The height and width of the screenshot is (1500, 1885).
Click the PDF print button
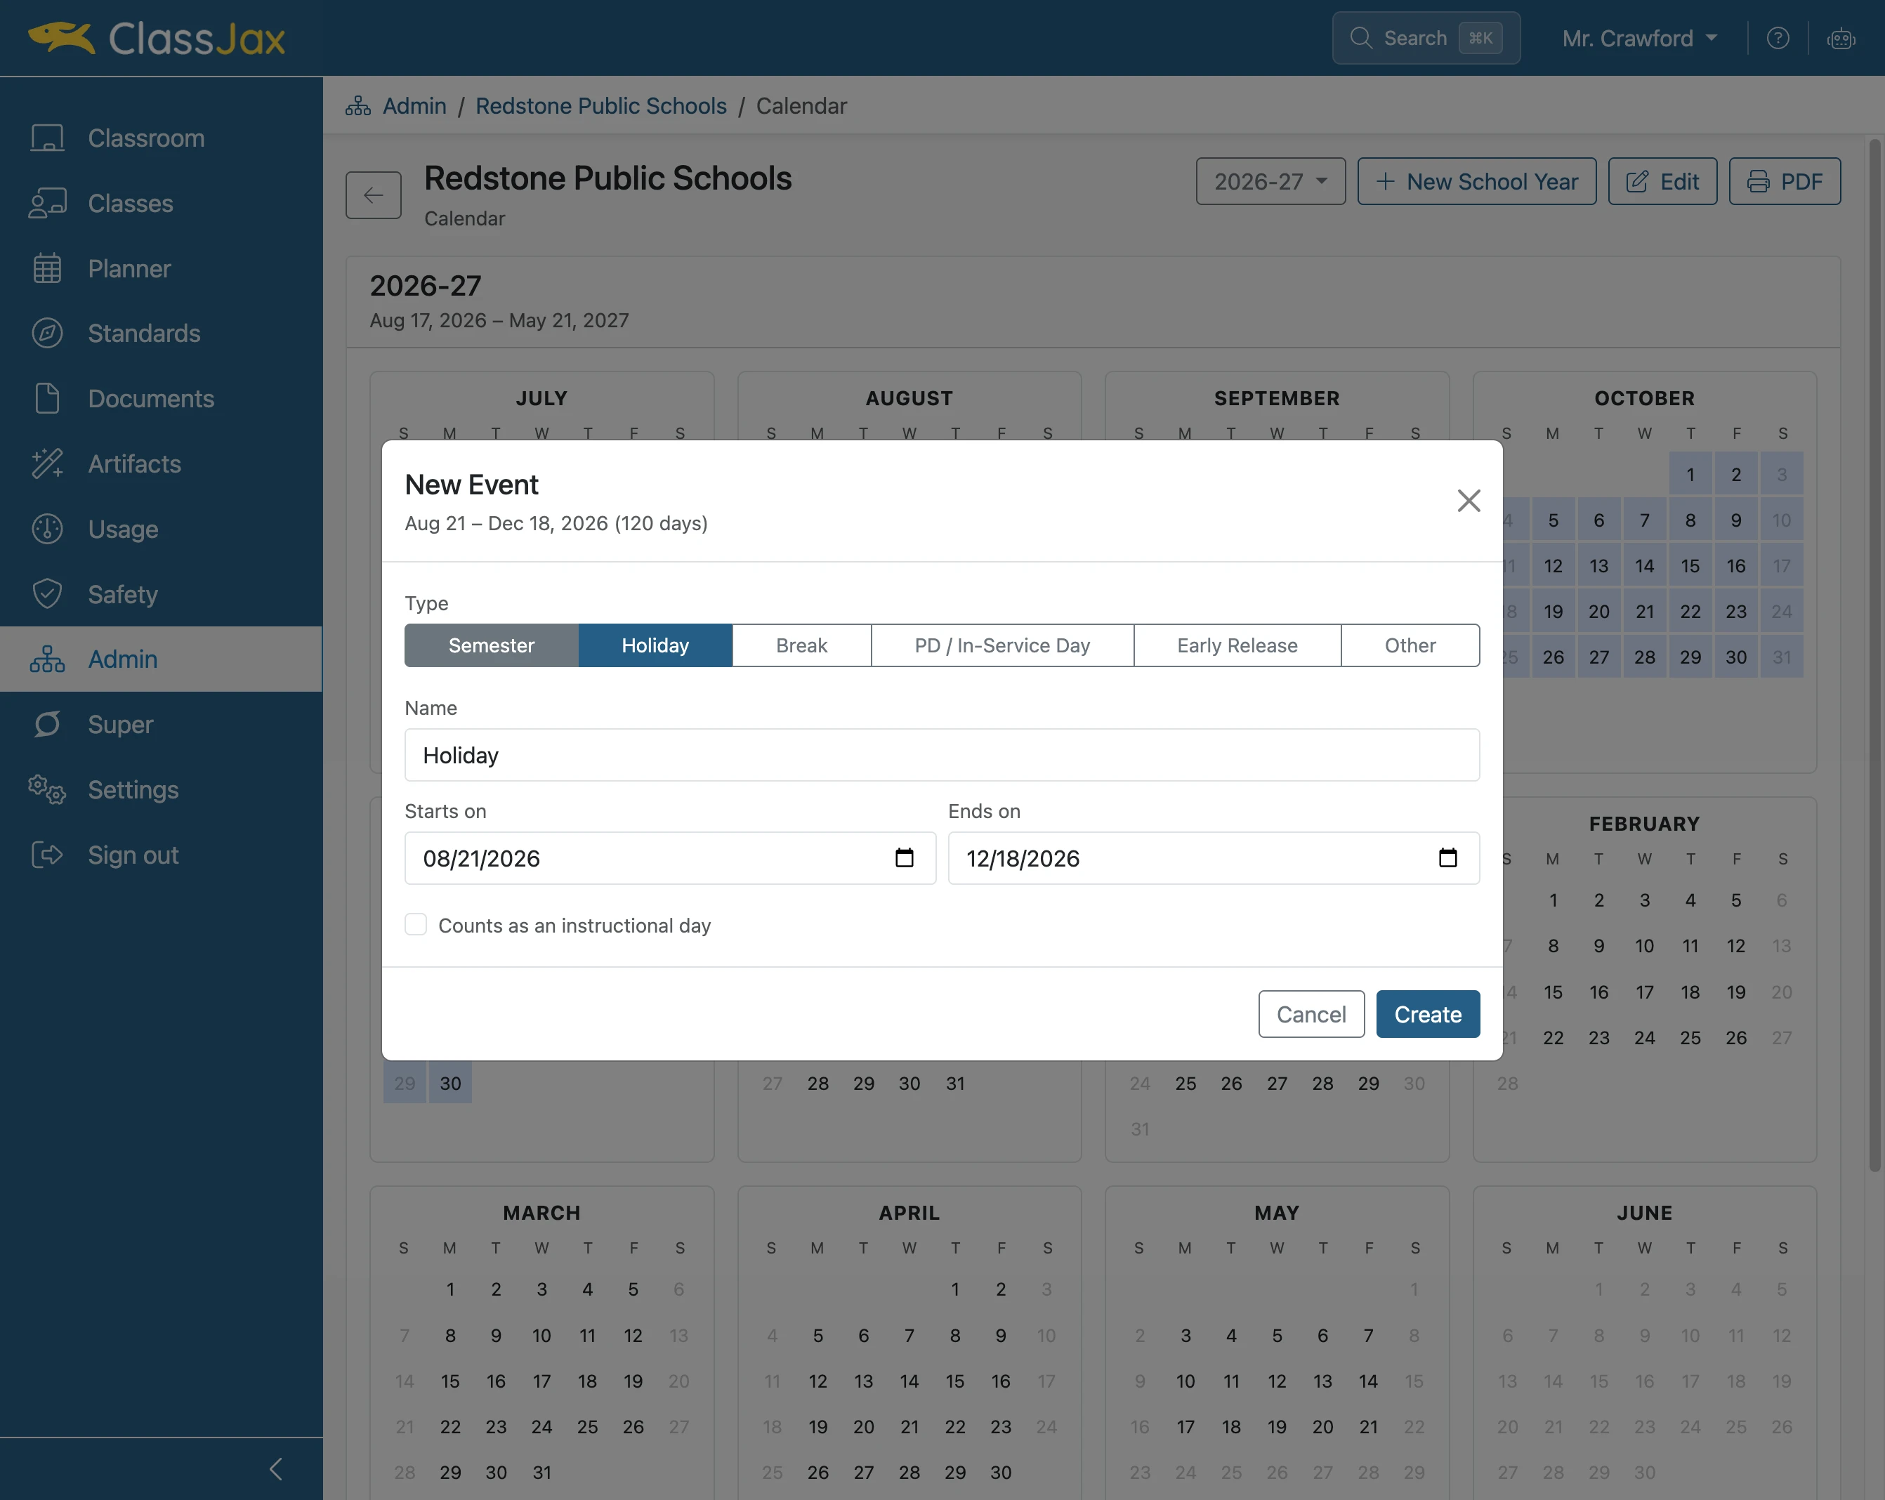point(1785,182)
